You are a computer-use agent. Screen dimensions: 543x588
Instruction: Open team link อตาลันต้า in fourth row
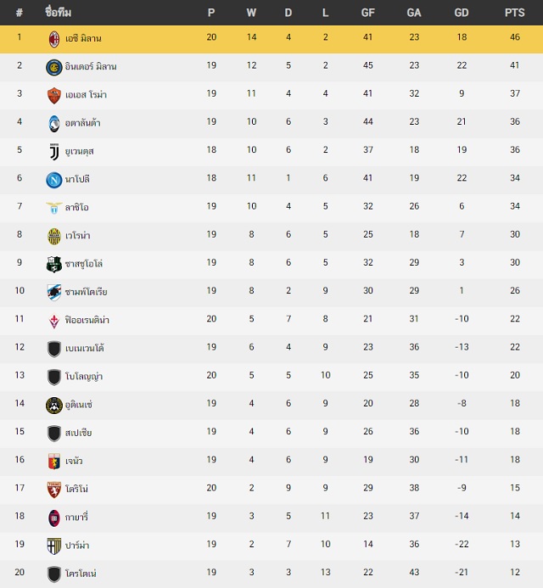click(x=82, y=123)
